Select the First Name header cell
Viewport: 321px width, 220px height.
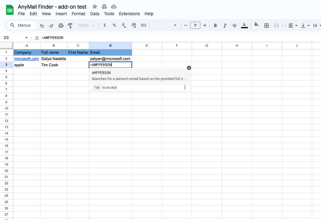pos(78,52)
